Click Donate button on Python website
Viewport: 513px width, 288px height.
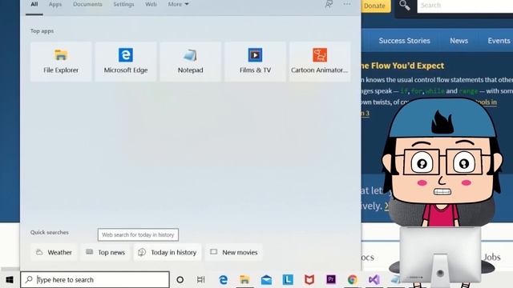(x=376, y=6)
